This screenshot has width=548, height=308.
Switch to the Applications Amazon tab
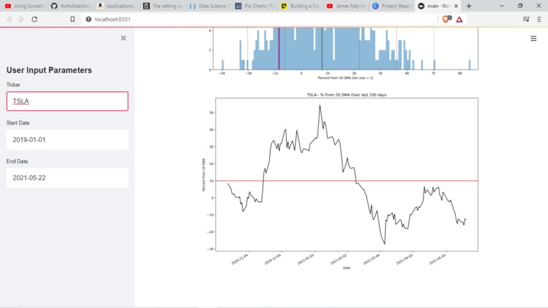(116, 6)
